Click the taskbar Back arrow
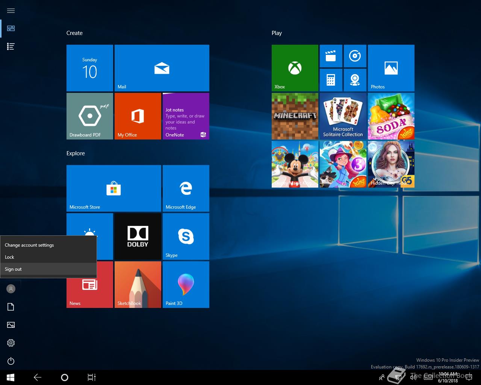481x385 pixels. point(38,377)
